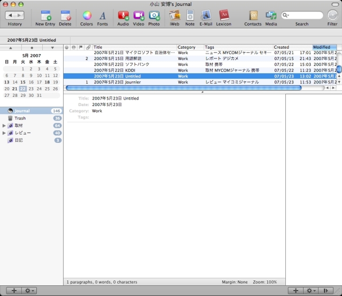Click the attachment paperclip column header

click(x=88, y=47)
